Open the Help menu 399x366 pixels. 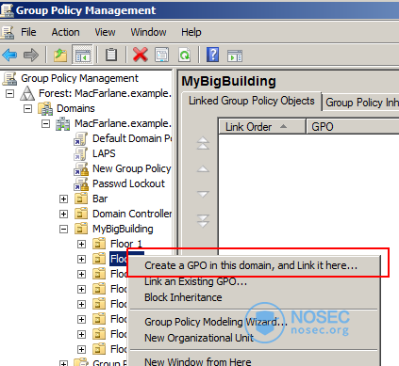click(191, 32)
